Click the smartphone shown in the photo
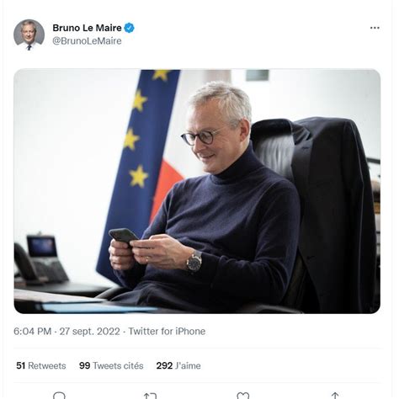The width and height of the screenshot is (399, 399). [x=124, y=236]
